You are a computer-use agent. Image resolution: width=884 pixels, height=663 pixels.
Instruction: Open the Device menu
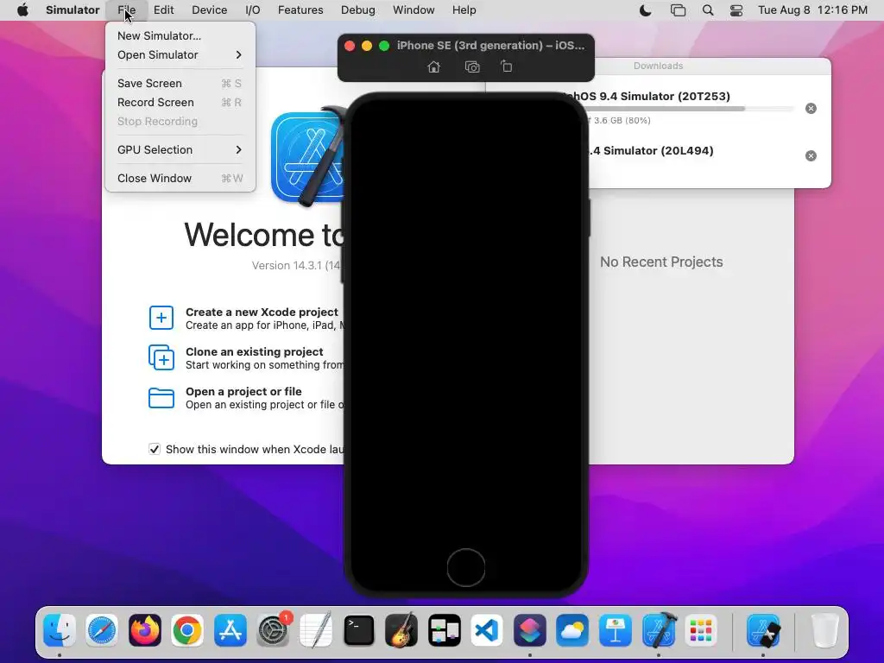pyautogui.click(x=209, y=10)
